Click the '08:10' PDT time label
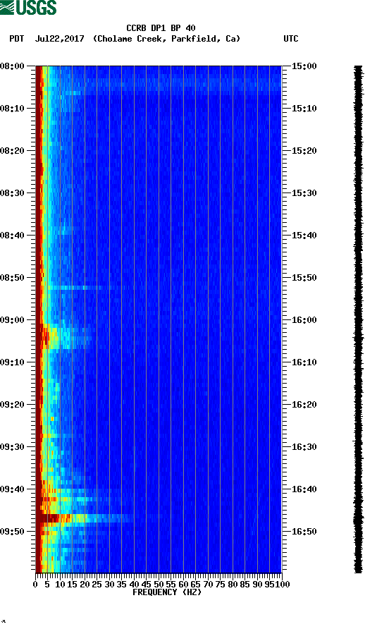This screenshot has height=629, width=389. (13, 109)
